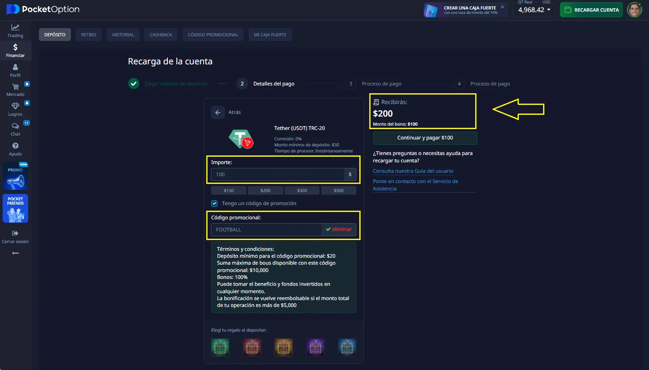Click the 'Recibirás:' $200 amount
This screenshot has height=370, width=649.
[x=383, y=114]
